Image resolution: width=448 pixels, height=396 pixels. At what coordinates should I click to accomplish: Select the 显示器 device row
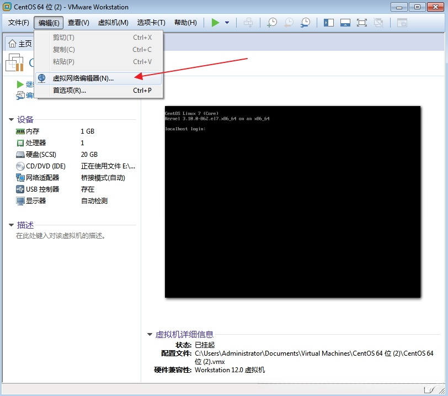[x=76, y=200]
